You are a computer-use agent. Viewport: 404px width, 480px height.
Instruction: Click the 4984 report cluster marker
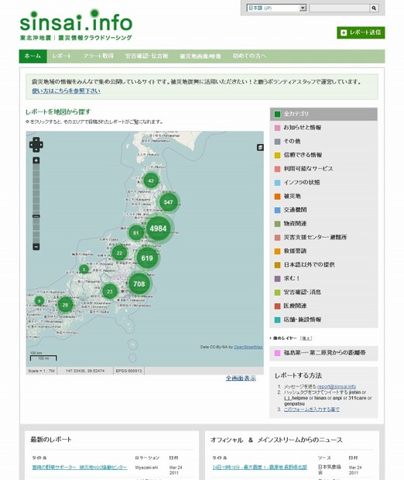pos(158,228)
